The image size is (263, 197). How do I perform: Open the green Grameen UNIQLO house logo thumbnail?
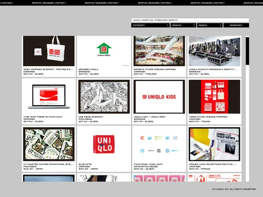tap(104, 51)
